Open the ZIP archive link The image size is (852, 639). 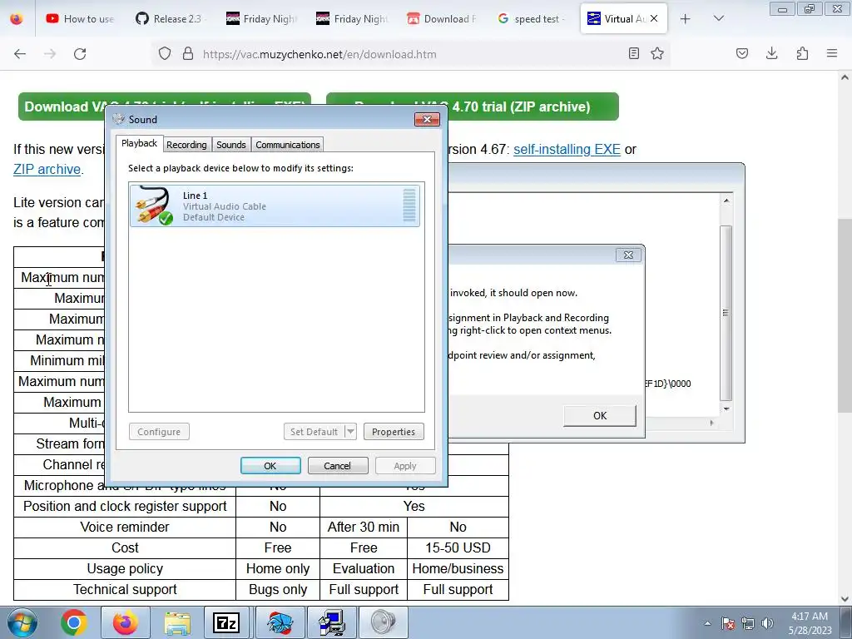point(47,170)
